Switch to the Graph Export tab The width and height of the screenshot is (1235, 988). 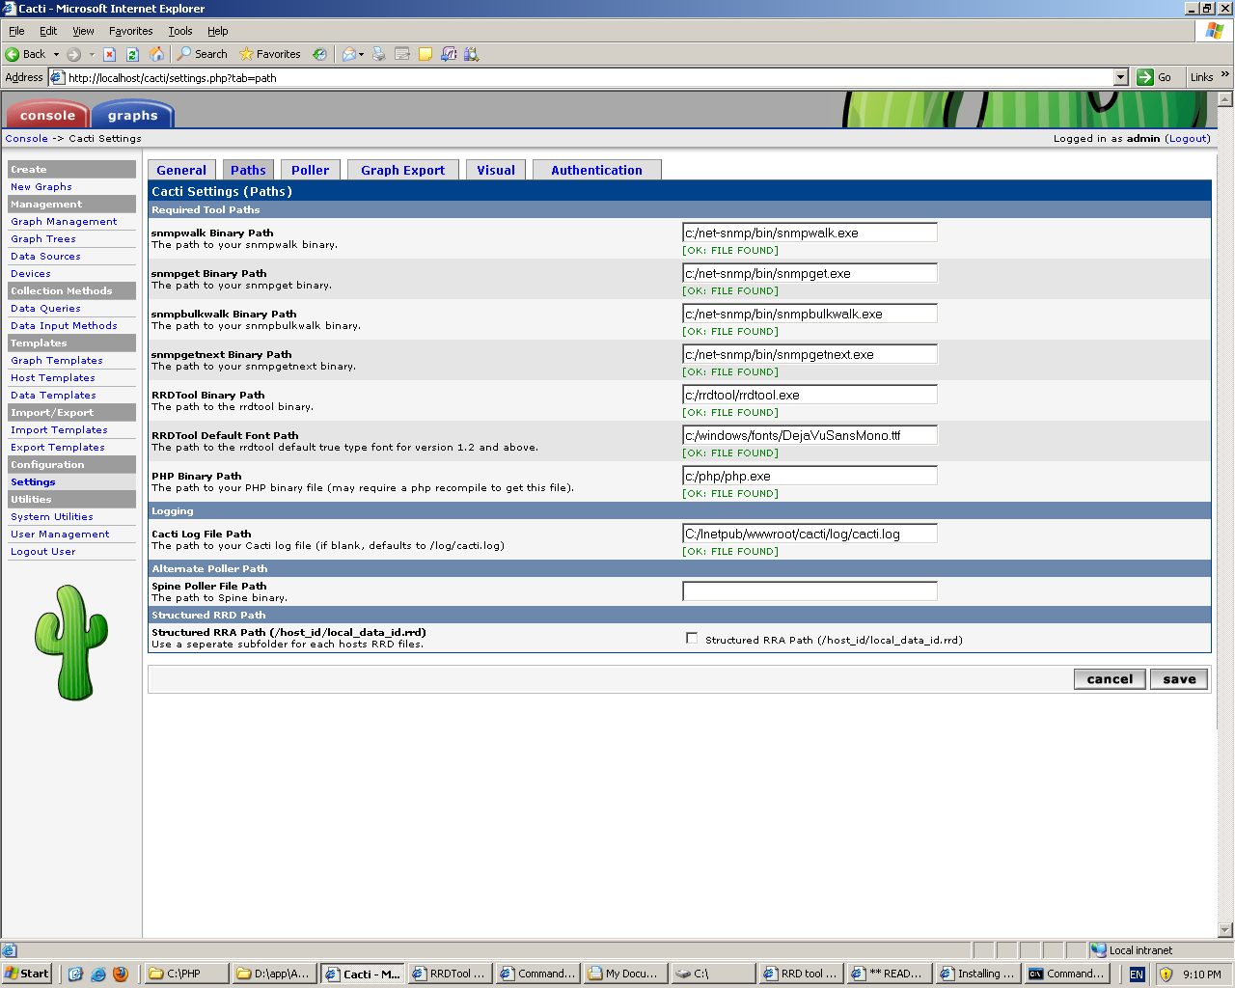tap(402, 170)
